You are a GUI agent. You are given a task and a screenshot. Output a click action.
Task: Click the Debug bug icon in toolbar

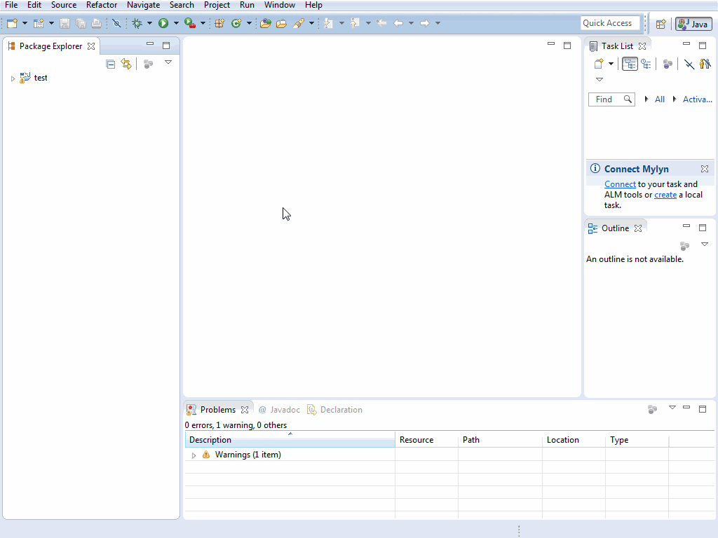pos(137,23)
